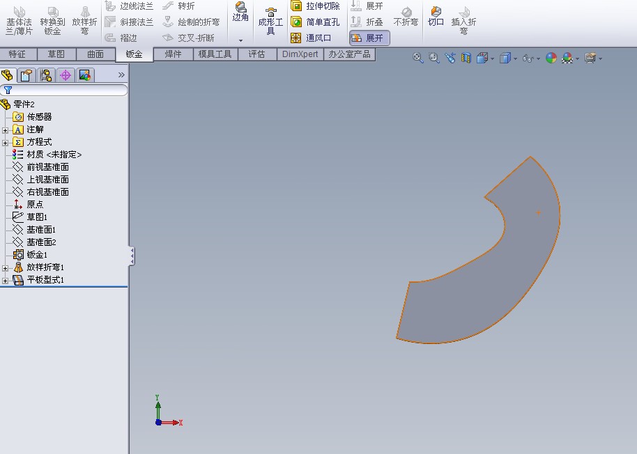Expand the 方程式 tree node
The width and height of the screenshot is (637, 454).
(x=6, y=143)
